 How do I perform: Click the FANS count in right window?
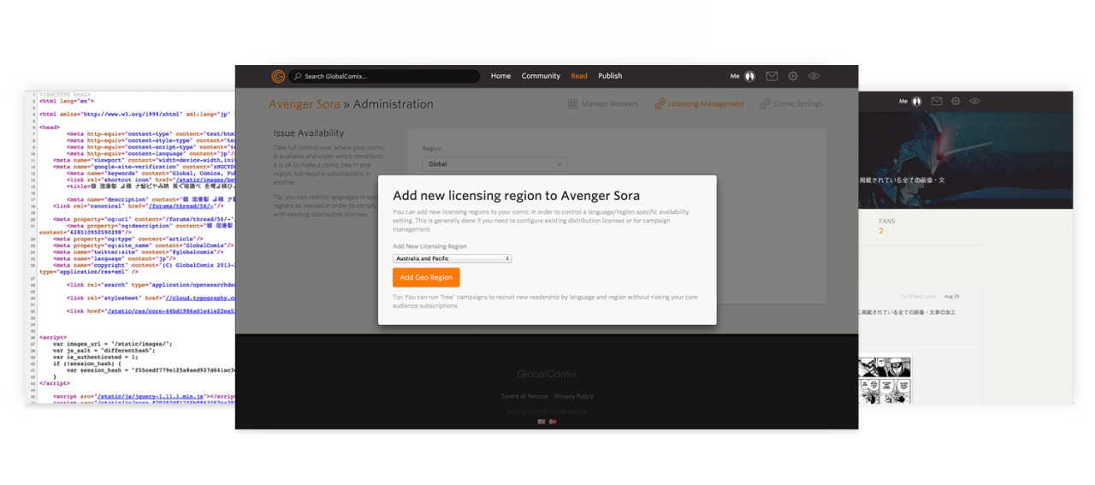click(x=881, y=231)
